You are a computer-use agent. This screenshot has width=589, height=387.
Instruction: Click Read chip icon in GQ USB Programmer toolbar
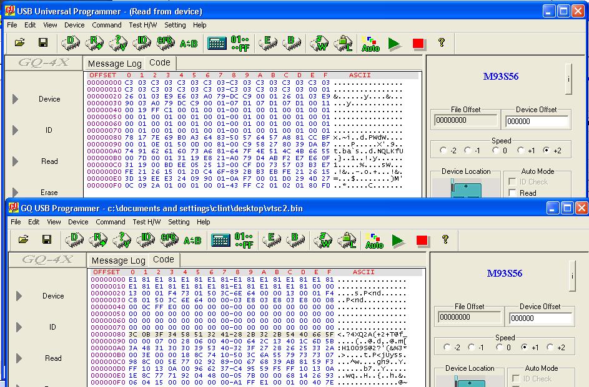click(x=98, y=240)
